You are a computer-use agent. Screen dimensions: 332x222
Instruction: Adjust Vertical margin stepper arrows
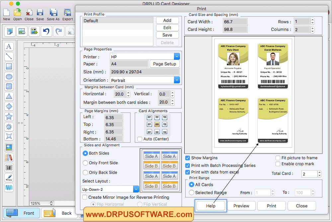[173, 94]
